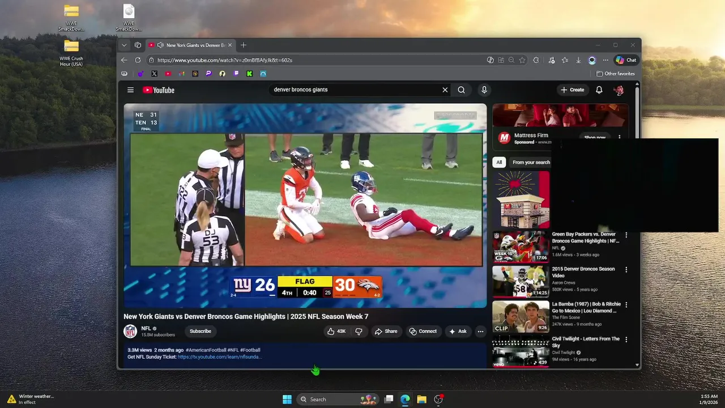This screenshot has width=725, height=408.
Task: Expand the Edge tab search chevron
Action: tap(124, 45)
